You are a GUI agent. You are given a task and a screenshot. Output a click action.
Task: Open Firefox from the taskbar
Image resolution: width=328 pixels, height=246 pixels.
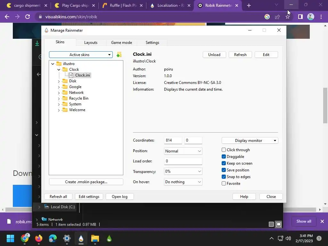click(39, 238)
